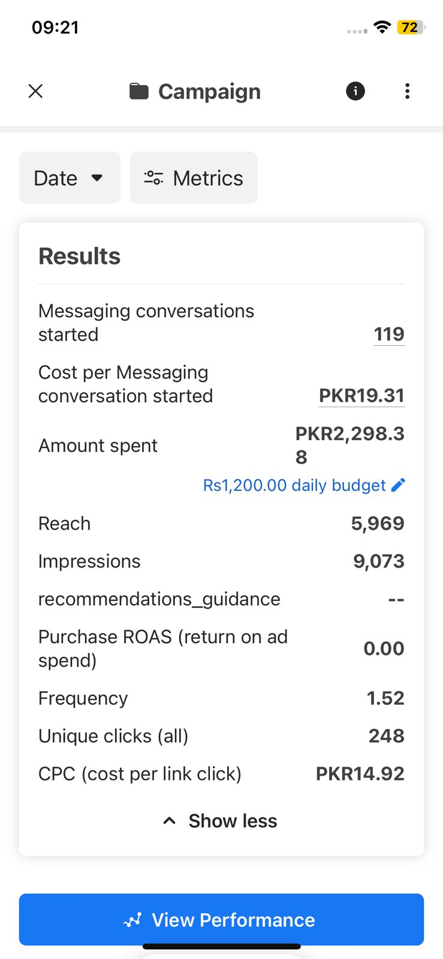Tap the underlined 119 conversations value
Viewport: 443px width, 959px height.
(x=389, y=334)
